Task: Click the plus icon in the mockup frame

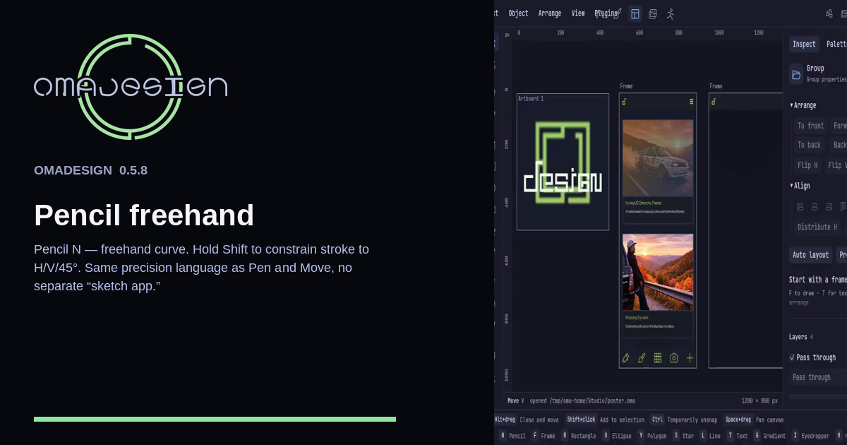Action: (x=690, y=358)
